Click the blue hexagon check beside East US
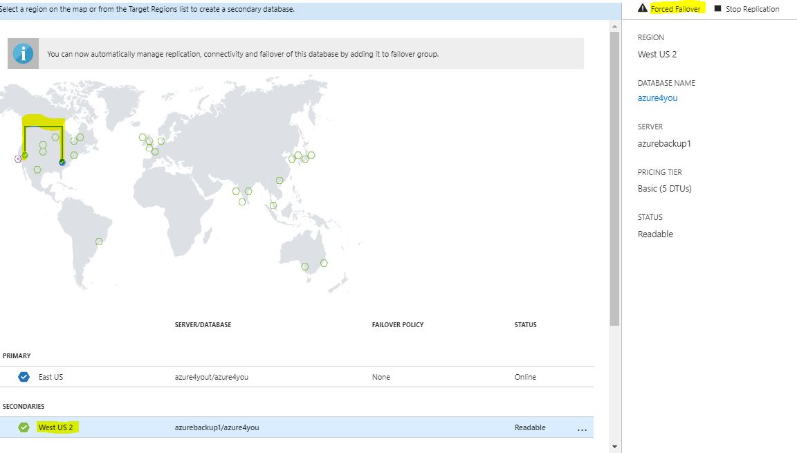Screen dimensions: 797x453 click(x=24, y=377)
